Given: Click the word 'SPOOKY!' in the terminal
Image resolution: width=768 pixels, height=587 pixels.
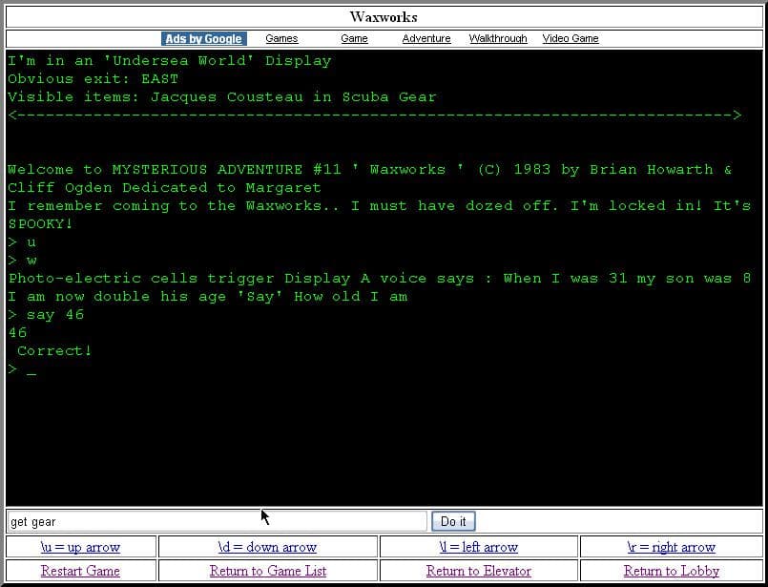Looking at the screenshot, I should (40, 224).
